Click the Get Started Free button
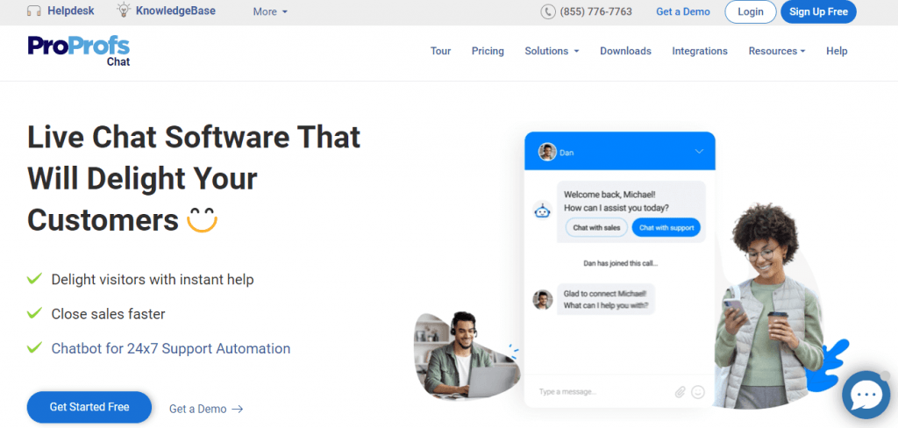Image resolution: width=898 pixels, height=428 pixels. (x=89, y=407)
